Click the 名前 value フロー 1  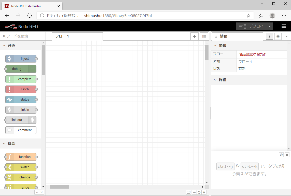coord(245,62)
